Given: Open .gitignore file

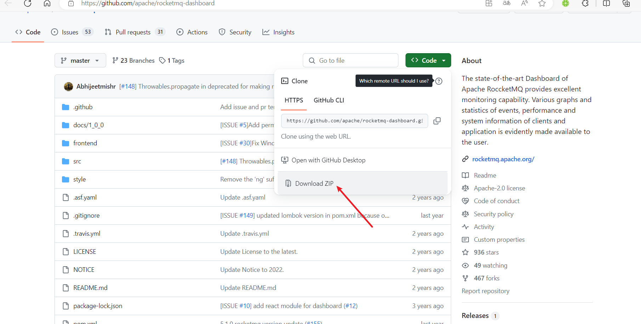Looking at the screenshot, I should 86,216.
